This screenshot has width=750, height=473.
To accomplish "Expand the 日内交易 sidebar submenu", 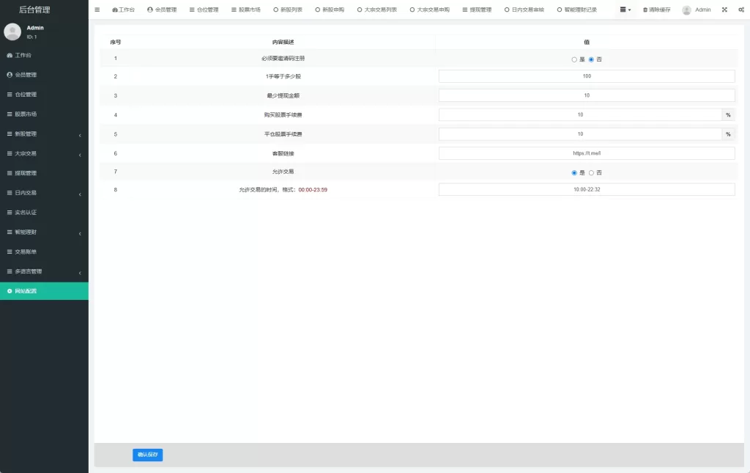I will coord(44,192).
